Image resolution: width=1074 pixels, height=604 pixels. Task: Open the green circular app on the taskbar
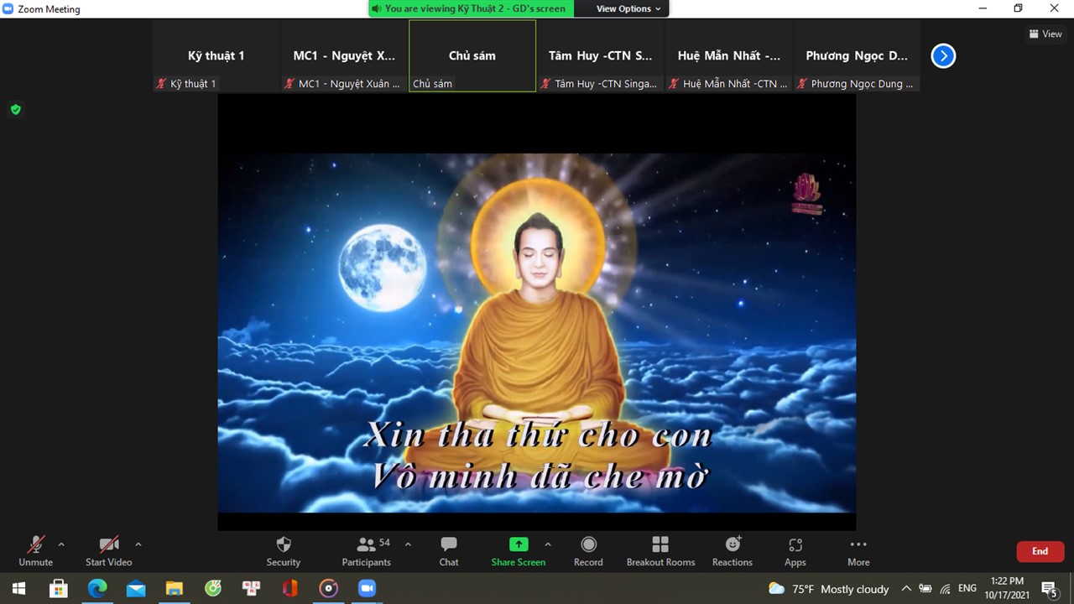pos(213,589)
